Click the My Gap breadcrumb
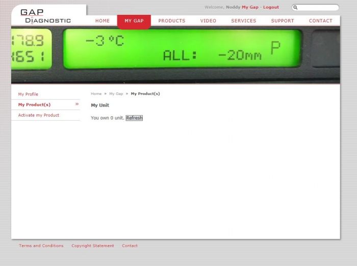357x266 pixels. (x=116, y=94)
